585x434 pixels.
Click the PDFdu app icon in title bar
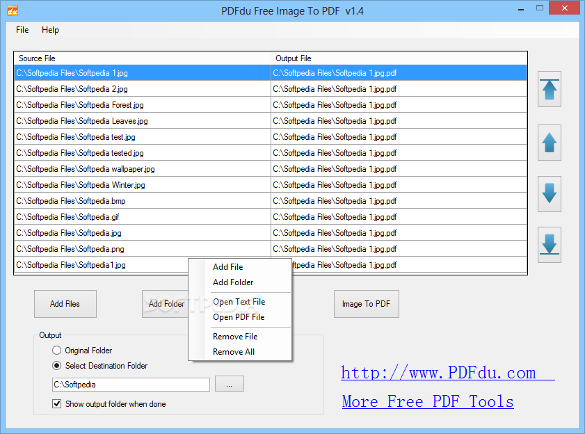(13, 11)
